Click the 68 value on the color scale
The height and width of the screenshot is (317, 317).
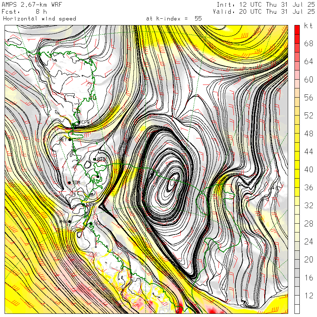(x=309, y=43)
